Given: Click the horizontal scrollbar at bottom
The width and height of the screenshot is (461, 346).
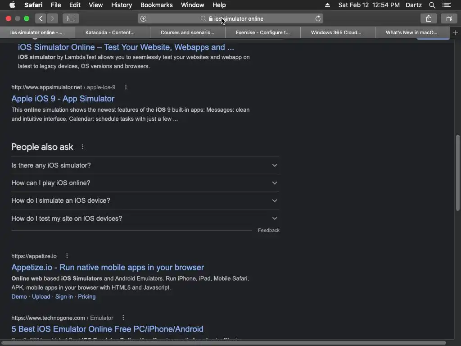Looking at the screenshot, I should [x=224, y=343].
